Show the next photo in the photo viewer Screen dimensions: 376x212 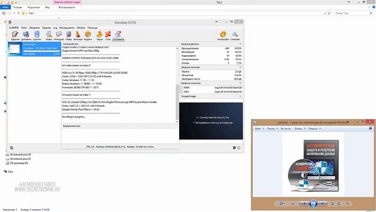click(323, 204)
